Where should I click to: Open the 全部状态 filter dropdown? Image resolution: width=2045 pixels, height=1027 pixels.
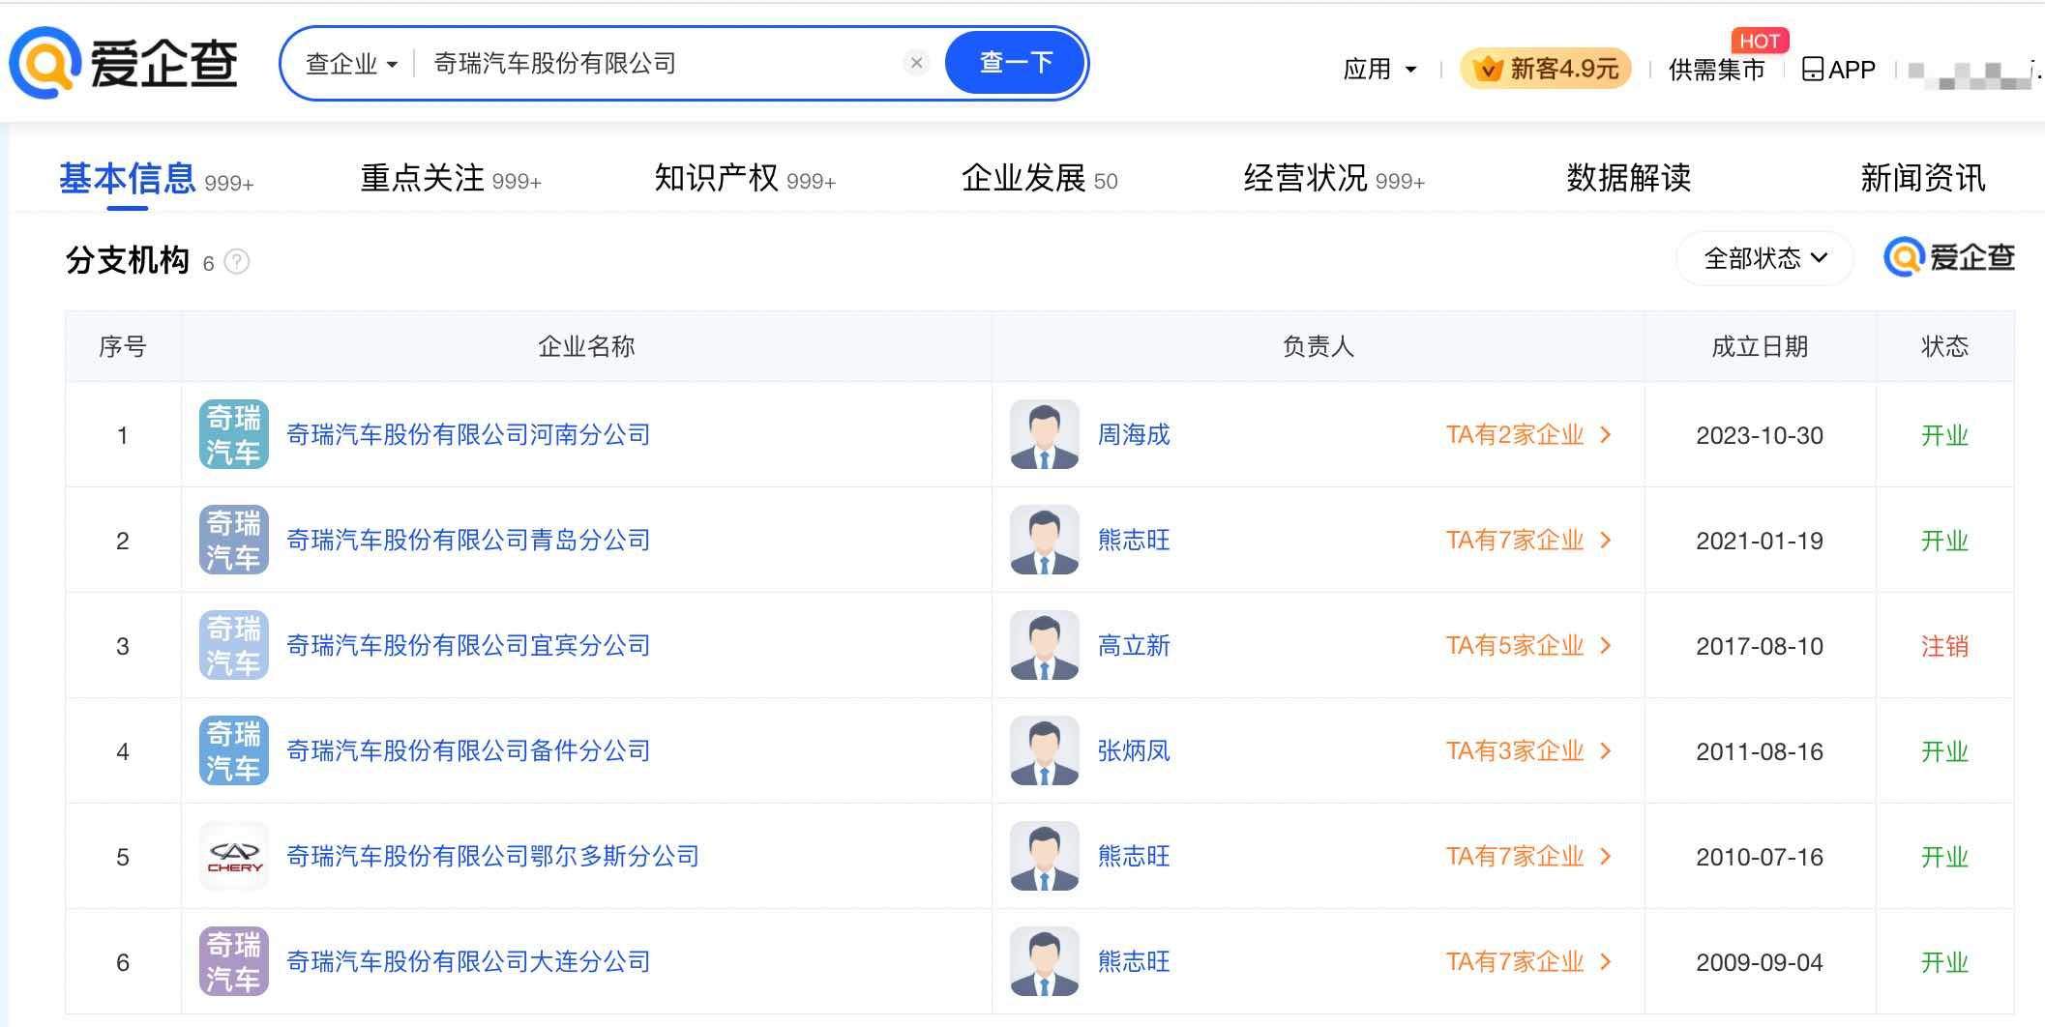point(1764,258)
